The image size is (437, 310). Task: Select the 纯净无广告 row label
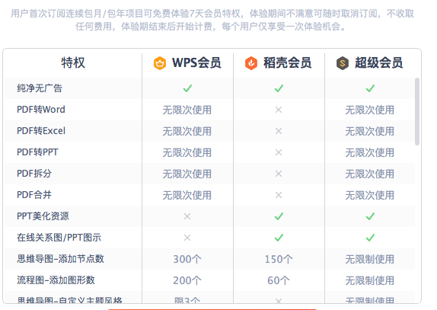coord(40,88)
